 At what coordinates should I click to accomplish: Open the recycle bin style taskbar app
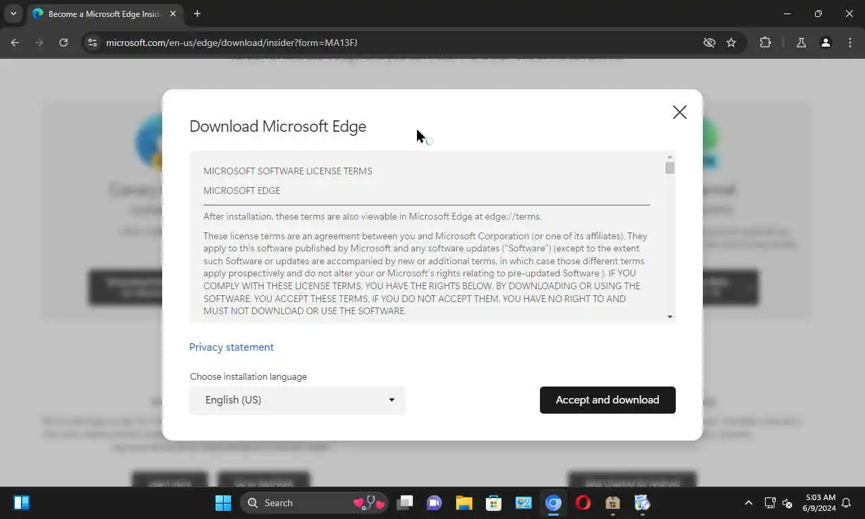[x=642, y=503]
